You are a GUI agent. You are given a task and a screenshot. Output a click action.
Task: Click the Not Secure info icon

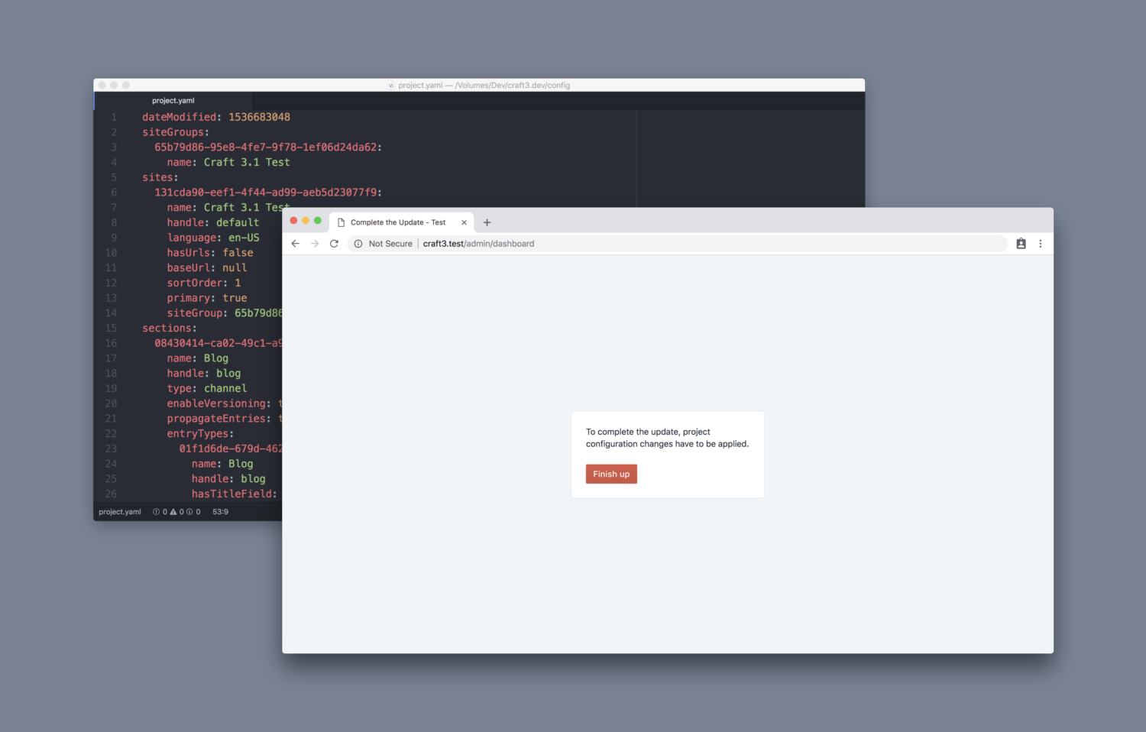358,243
